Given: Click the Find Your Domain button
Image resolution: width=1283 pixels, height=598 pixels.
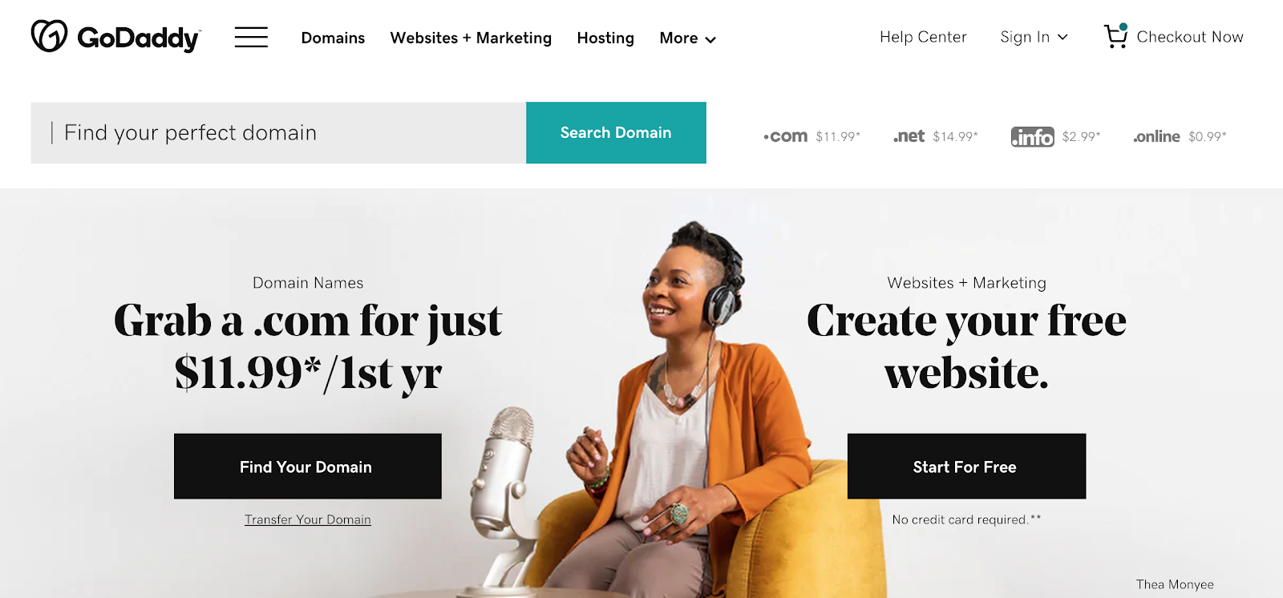Looking at the screenshot, I should (307, 467).
